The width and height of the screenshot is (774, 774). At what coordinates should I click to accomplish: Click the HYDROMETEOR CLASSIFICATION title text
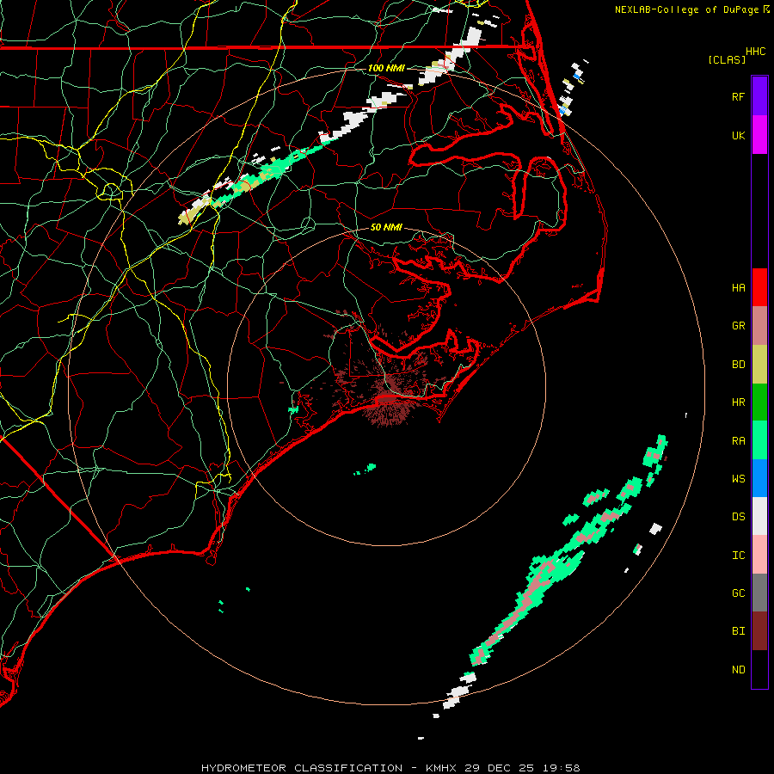302,768
